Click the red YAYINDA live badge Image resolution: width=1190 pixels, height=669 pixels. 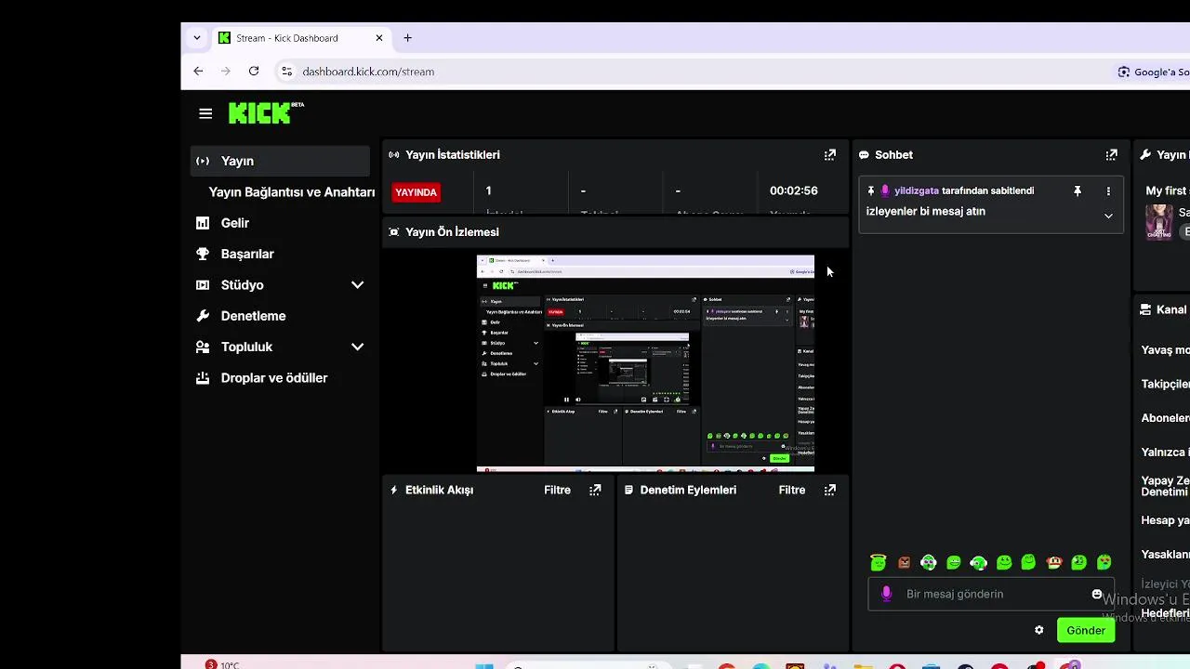click(416, 192)
